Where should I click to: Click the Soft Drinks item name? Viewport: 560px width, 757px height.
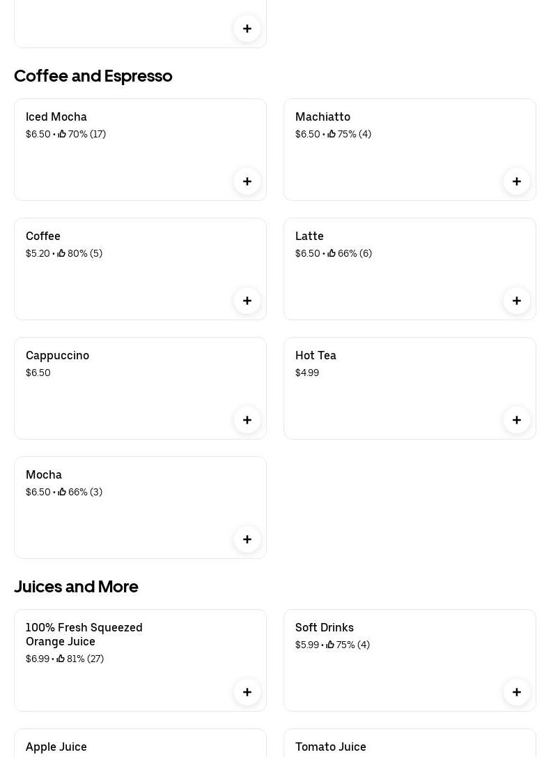325,627
